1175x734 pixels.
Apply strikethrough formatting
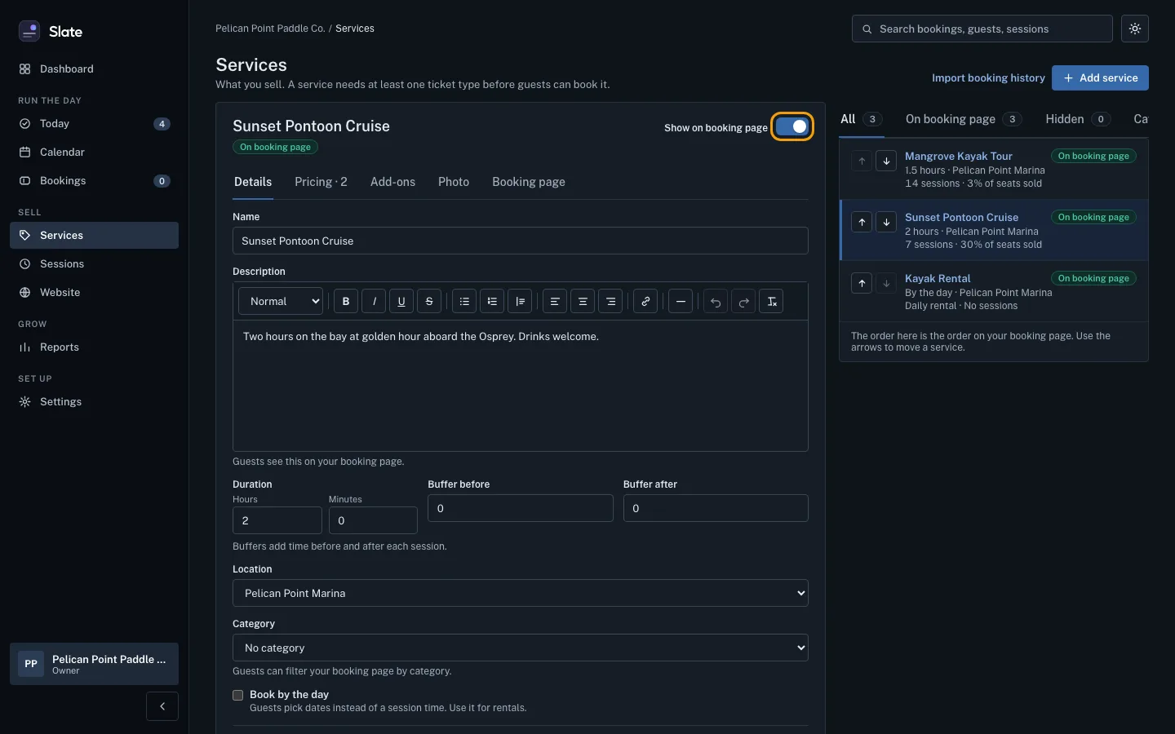(x=429, y=302)
